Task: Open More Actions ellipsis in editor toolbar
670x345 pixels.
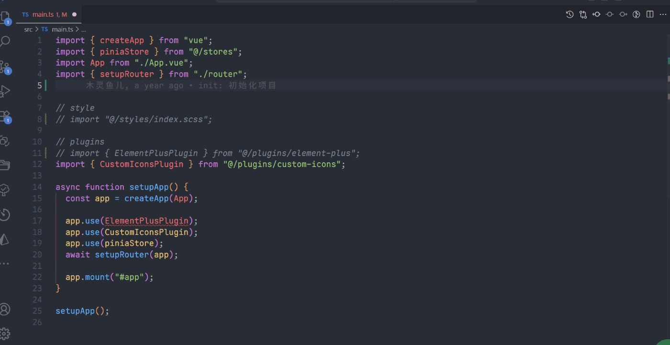Action: pyautogui.click(x=663, y=14)
